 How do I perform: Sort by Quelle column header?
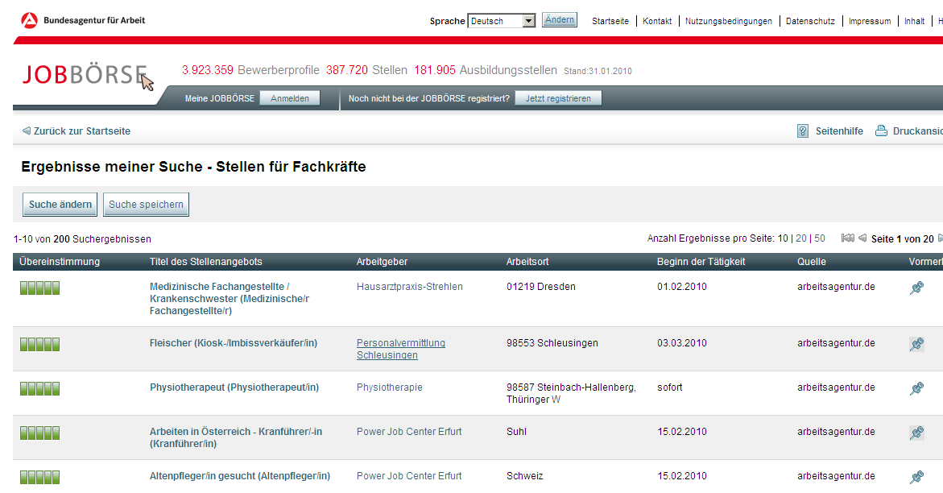click(812, 262)
